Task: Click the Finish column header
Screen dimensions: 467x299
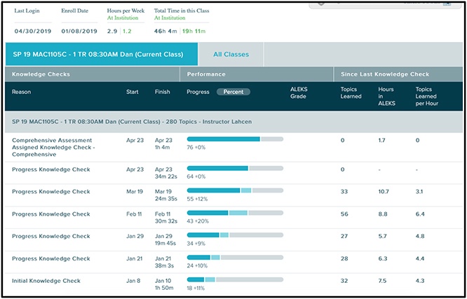Action: click(x=162, y=92)
